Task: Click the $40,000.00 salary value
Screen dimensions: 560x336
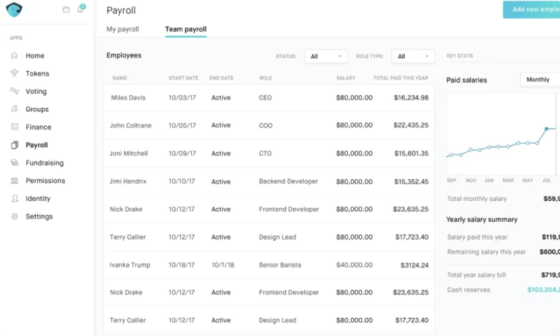Action: click(x=354, y=265)
